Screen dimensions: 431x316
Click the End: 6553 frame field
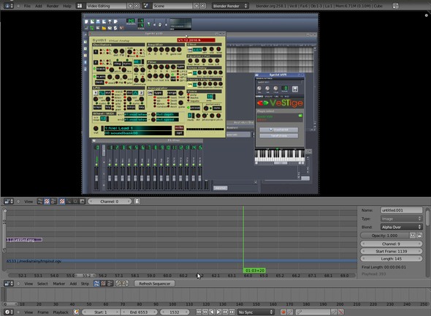(139, 312)
